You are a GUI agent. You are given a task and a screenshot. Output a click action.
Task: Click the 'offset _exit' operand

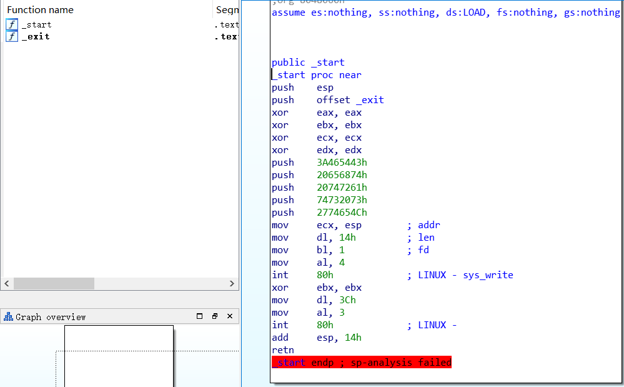click(x=350, y=100)
